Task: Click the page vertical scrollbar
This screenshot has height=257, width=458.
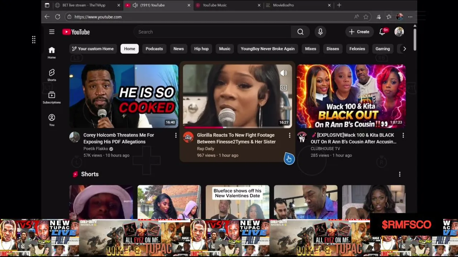Action: point(415,39)
